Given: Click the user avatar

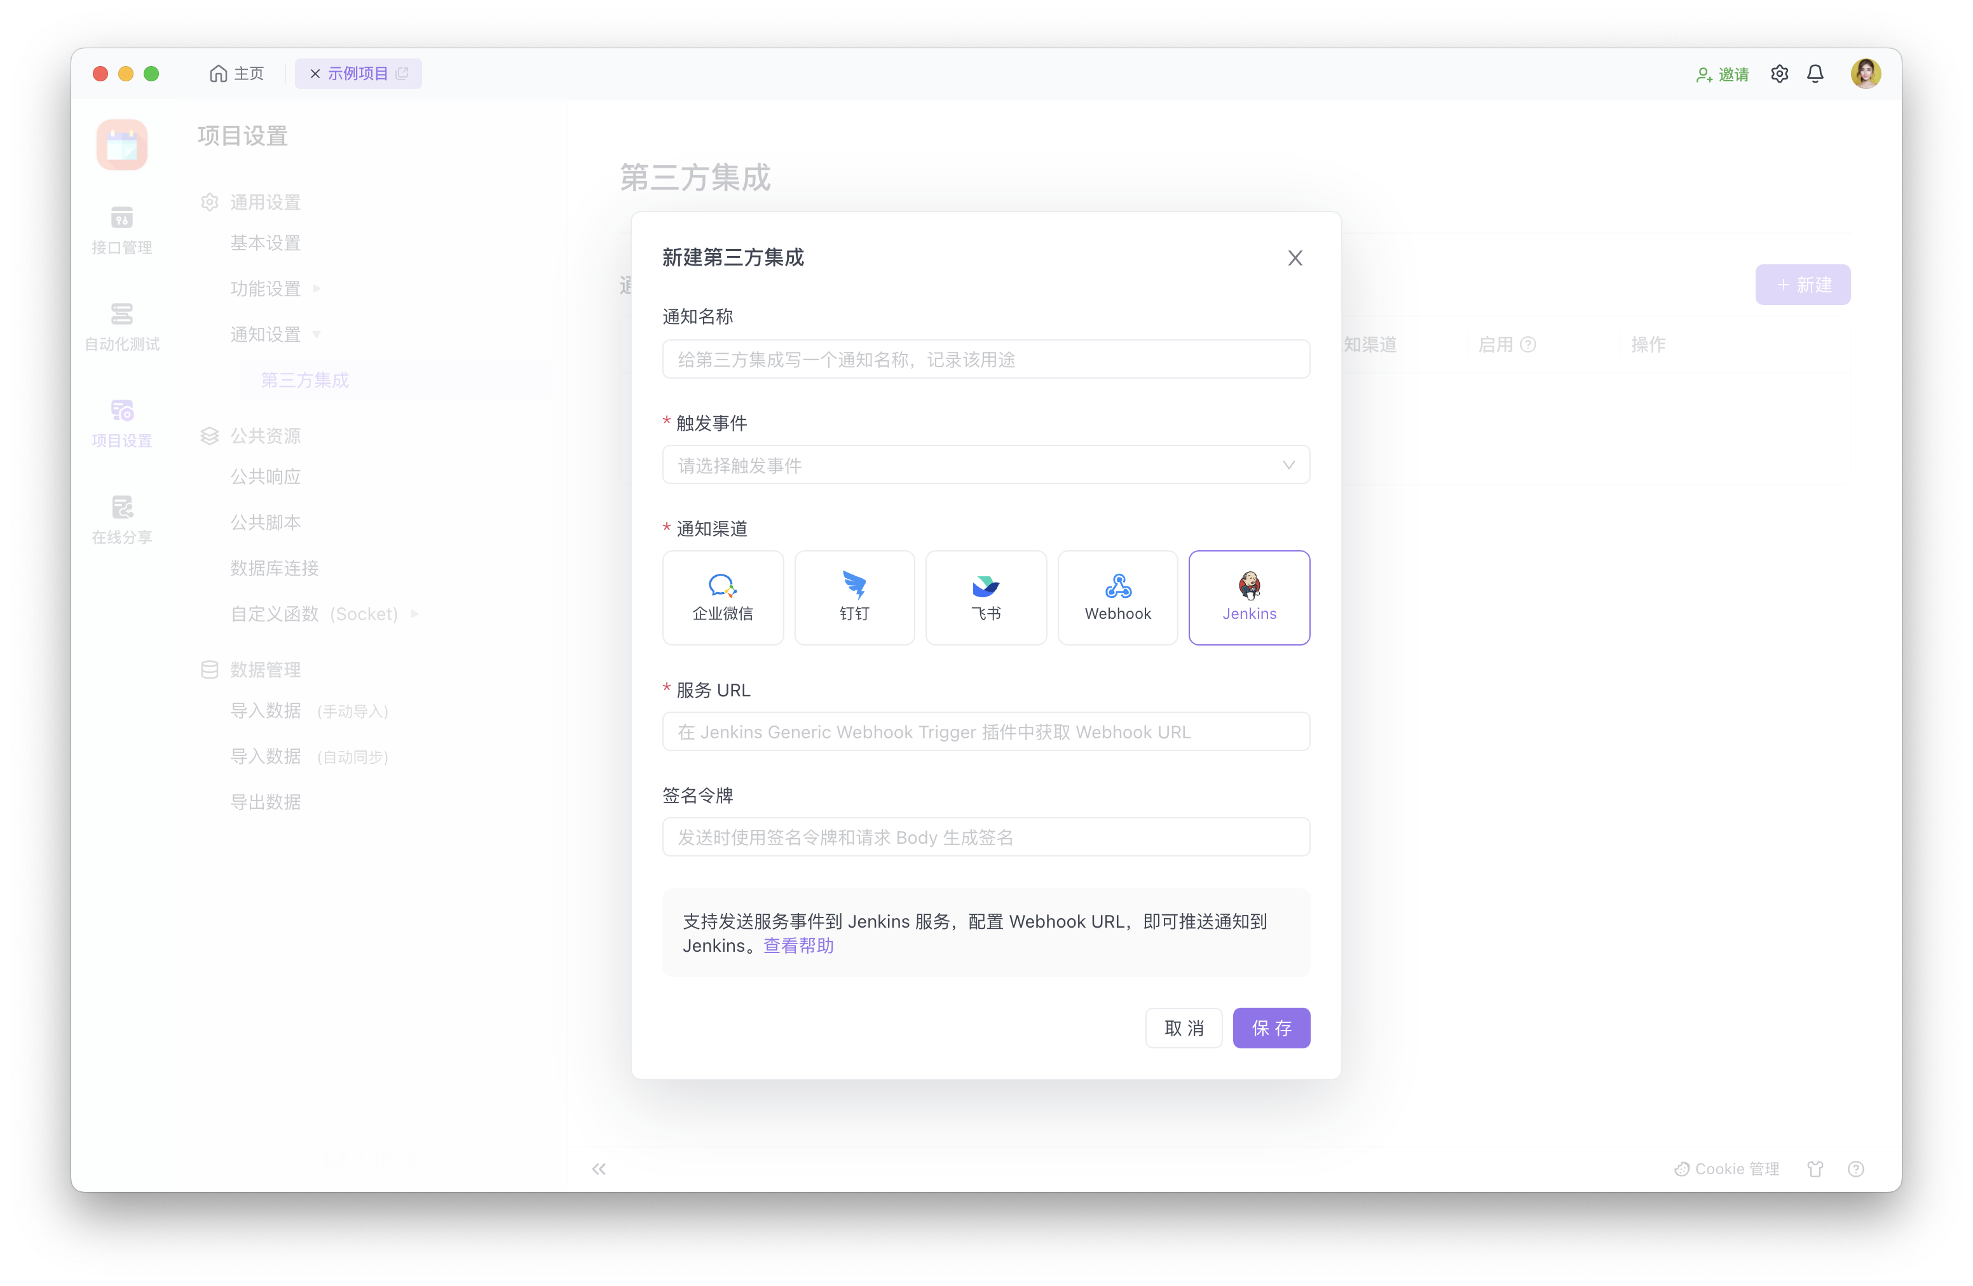Looking at the screenshot, I should coord(1865,74).
